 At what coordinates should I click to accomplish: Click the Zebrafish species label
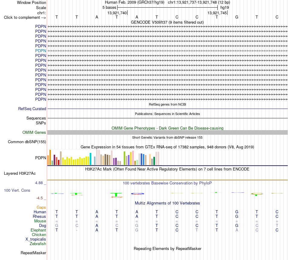pyautogui.click(x=38, y=244)
